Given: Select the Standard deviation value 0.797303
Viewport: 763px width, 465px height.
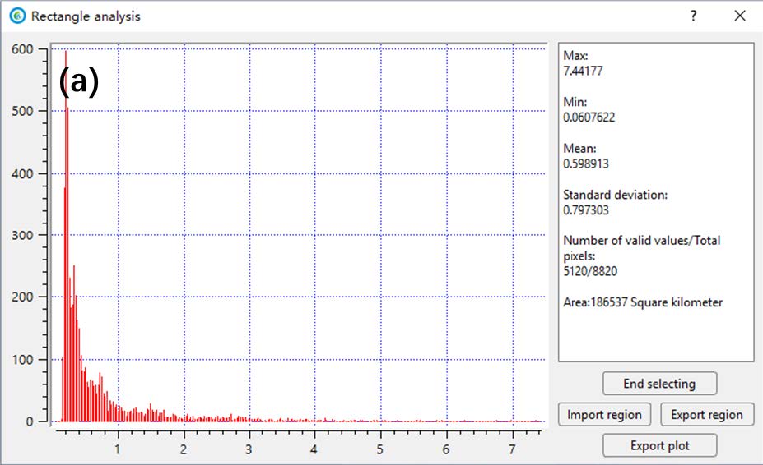Looking at the screenshot, I should [x=586, y=209].
